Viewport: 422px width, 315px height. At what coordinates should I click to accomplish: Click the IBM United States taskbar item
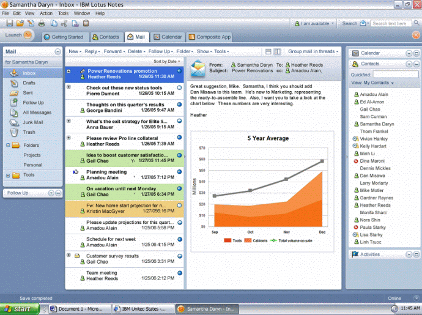click(x=143, y=309)
